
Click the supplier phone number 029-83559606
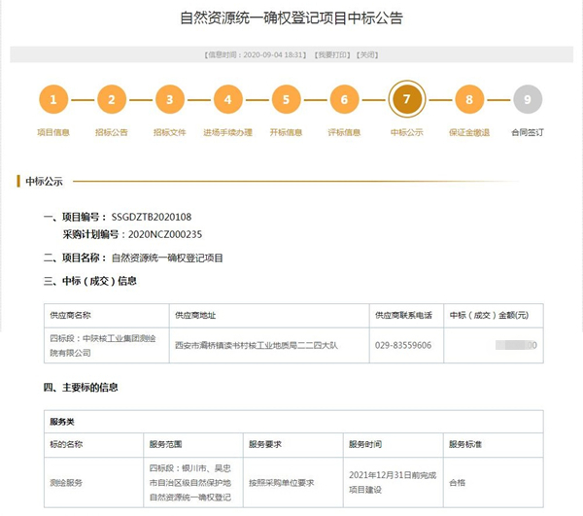(x=402, y=345)
